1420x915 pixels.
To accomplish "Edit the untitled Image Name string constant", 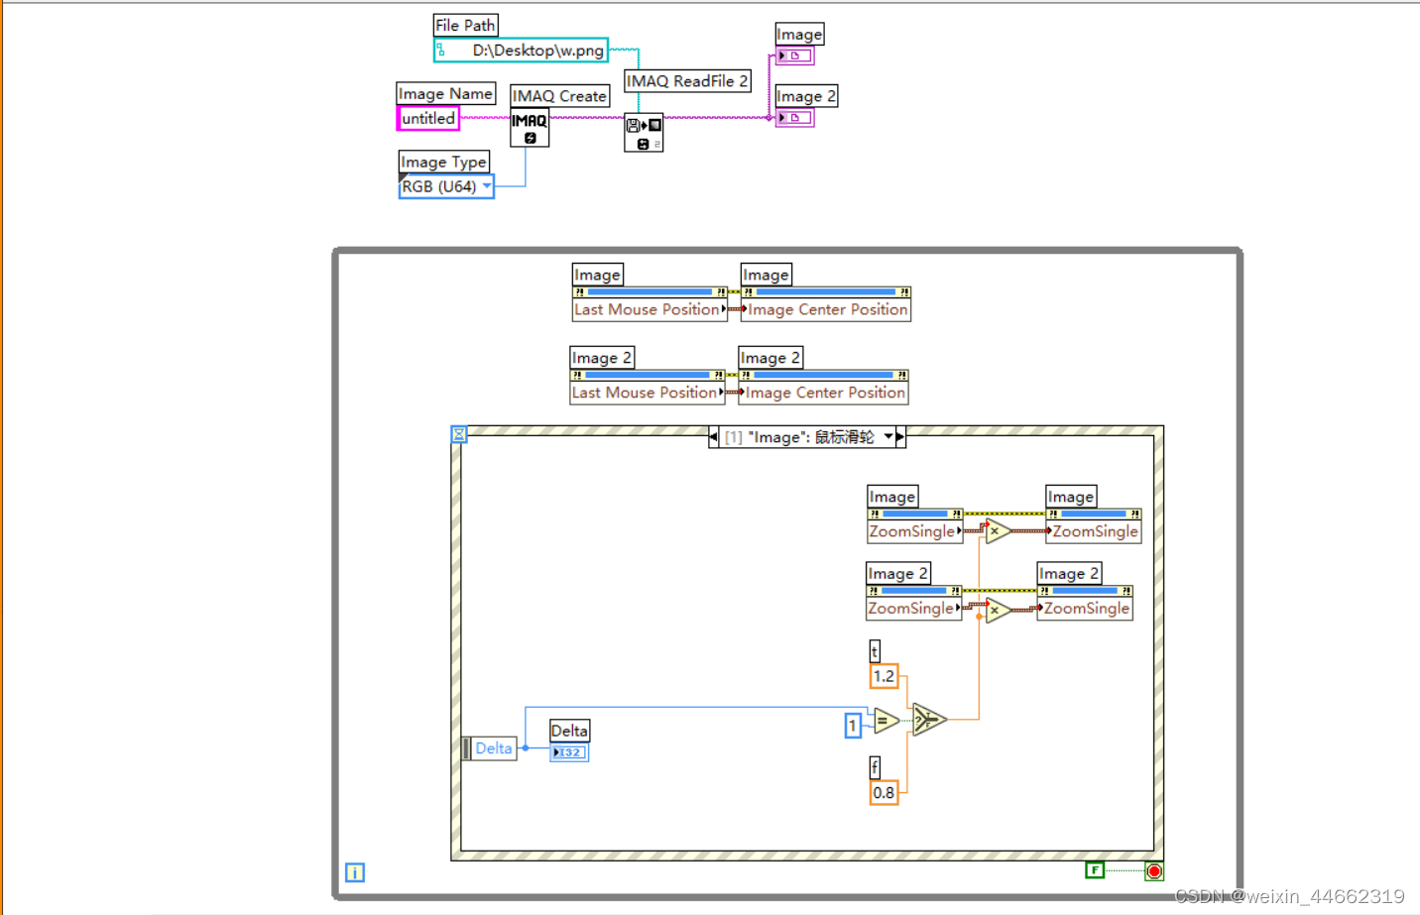I will (x=427, y=118).
